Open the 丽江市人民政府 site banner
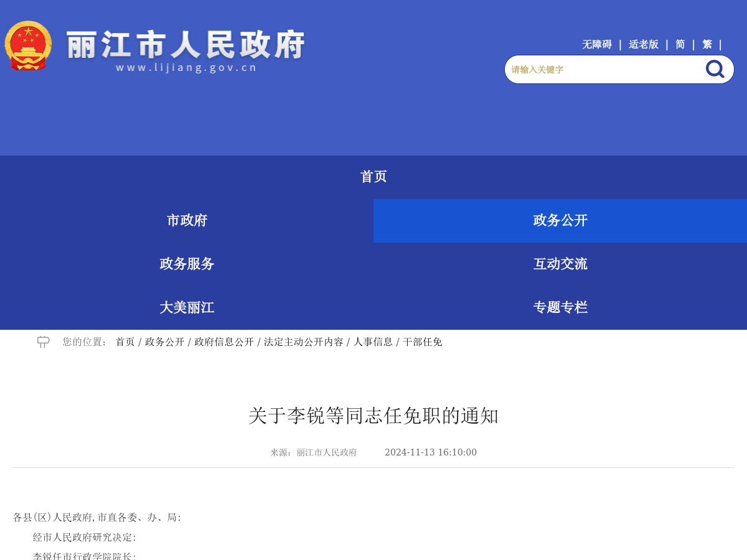 tap(185, 45)
